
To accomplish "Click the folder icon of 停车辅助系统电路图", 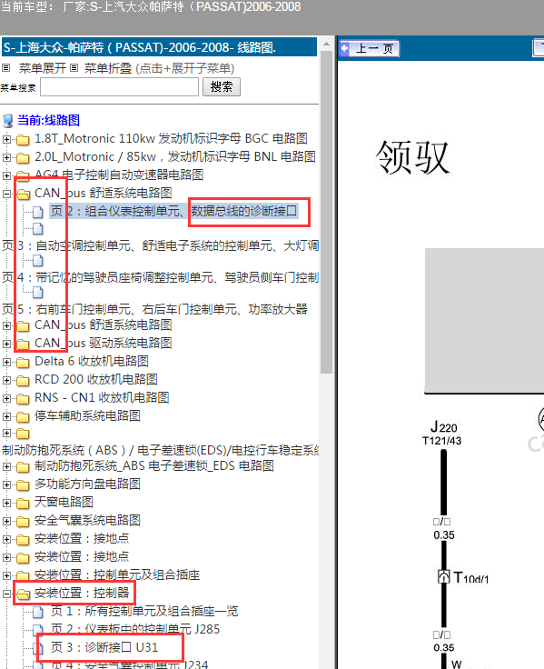I will click(x=23, y=417).
